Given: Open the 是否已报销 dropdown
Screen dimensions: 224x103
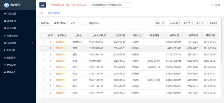Looking at the screenshot, I should 75,23.
